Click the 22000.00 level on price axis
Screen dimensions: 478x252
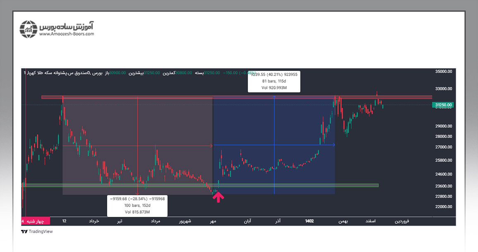point(443,207)
